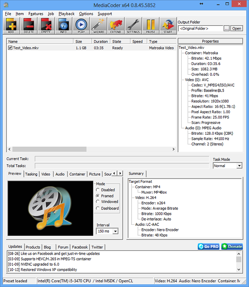Image resolution: width=249 pixels, height=287 pixels.
Task: Open the Features menu
Action: (36, 14)
